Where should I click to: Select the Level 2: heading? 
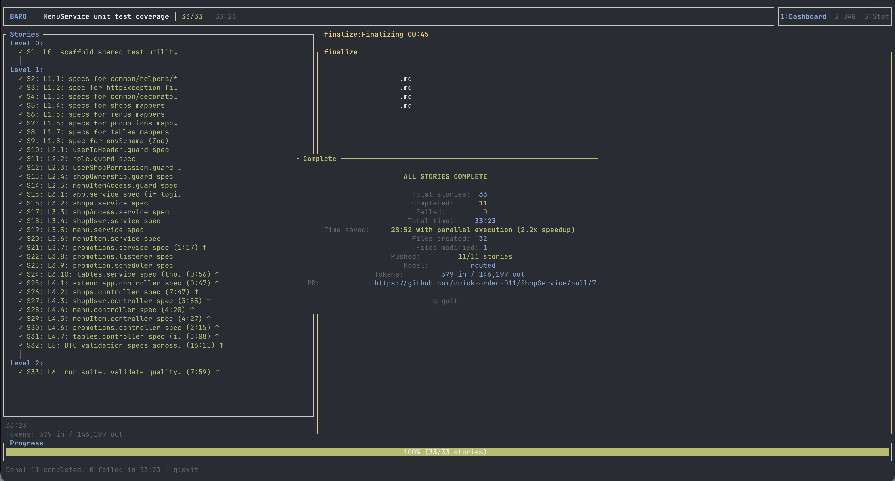pyautogui.click(x=26, y=363)
